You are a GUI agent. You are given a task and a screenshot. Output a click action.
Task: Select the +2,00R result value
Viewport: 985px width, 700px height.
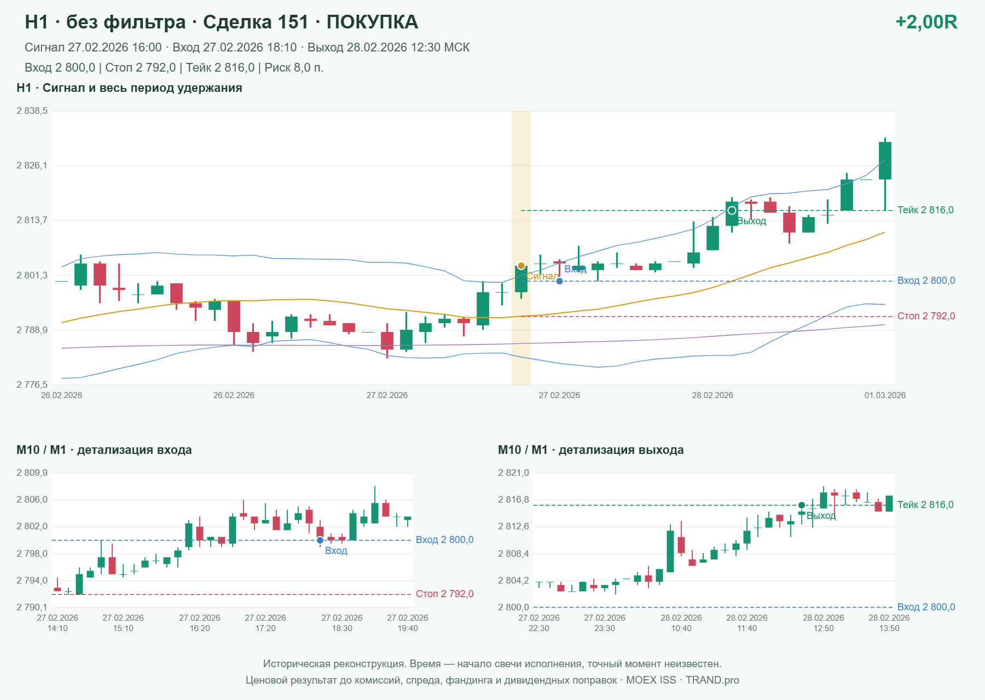(926, 22)
